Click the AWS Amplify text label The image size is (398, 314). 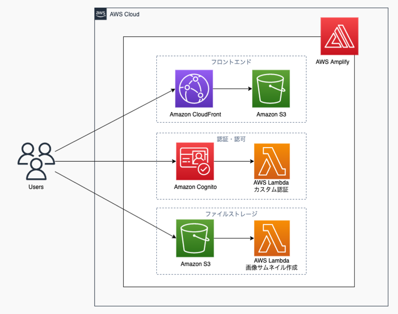[x=332, y=62]
